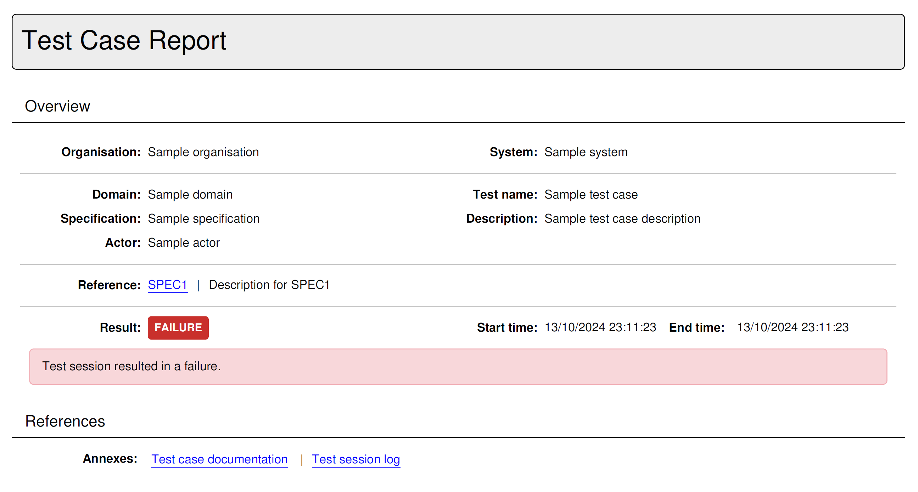This screenshot has width=918, height=492.
Task: Click the Domain: label
Action: pos(117,194)
